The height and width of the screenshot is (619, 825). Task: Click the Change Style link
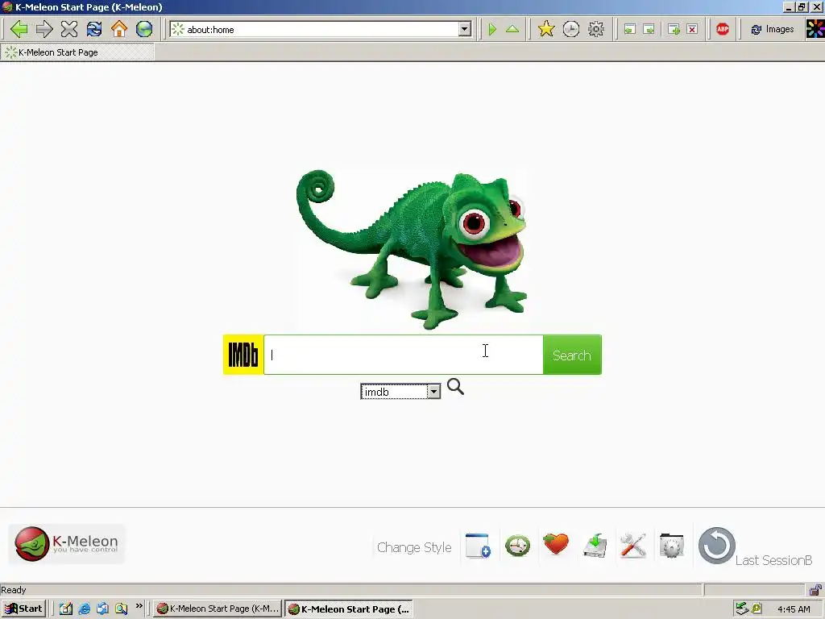click(x=414, y=547)
